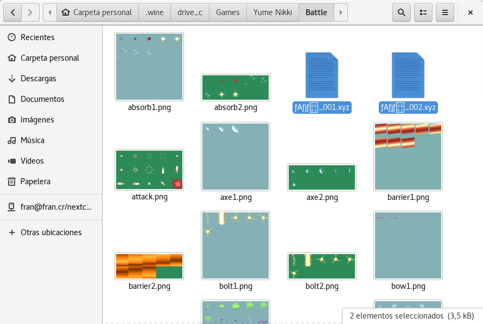Click the _002.xyz file name label

coord(408,107)
